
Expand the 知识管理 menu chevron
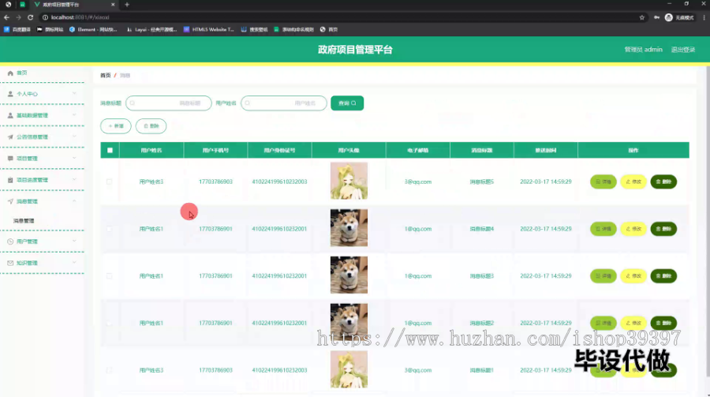(74, 263)
